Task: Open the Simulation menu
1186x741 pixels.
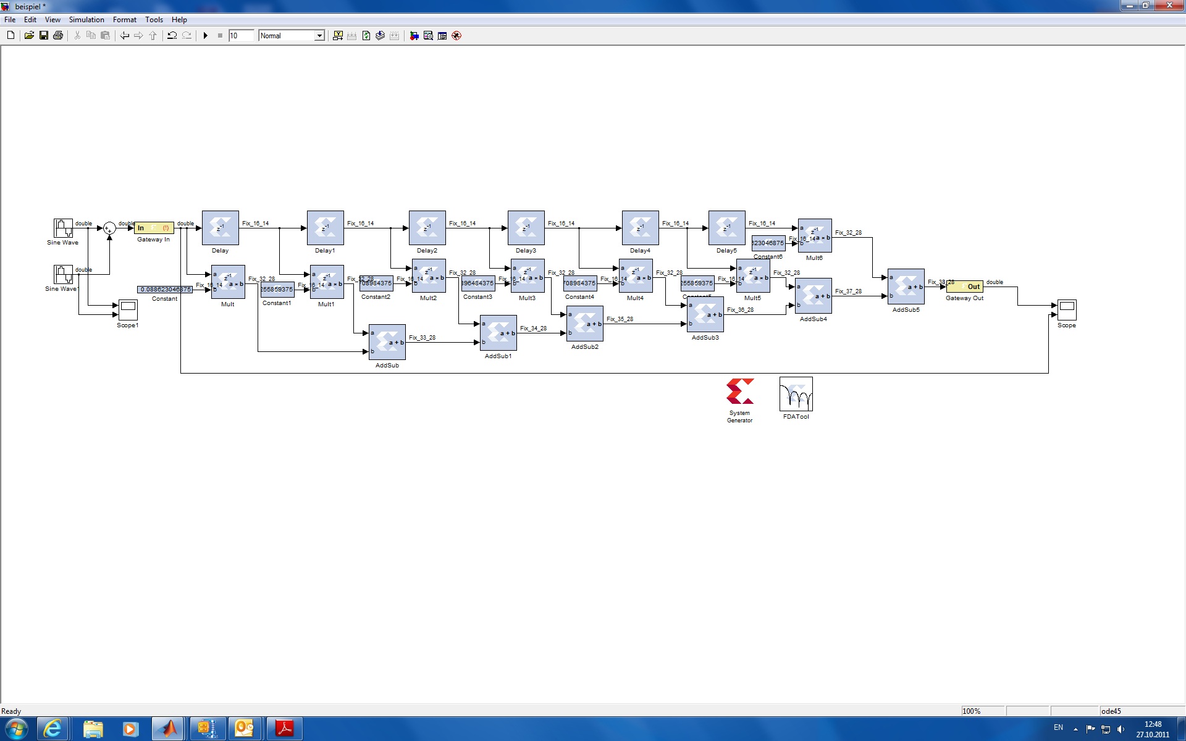Action: click(86, 20)
